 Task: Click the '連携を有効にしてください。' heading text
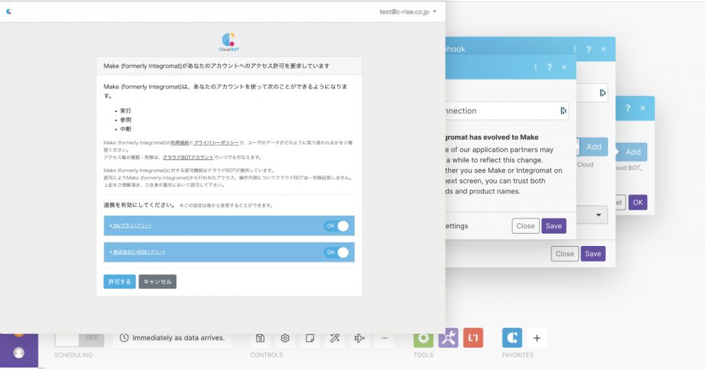point(139,205)
